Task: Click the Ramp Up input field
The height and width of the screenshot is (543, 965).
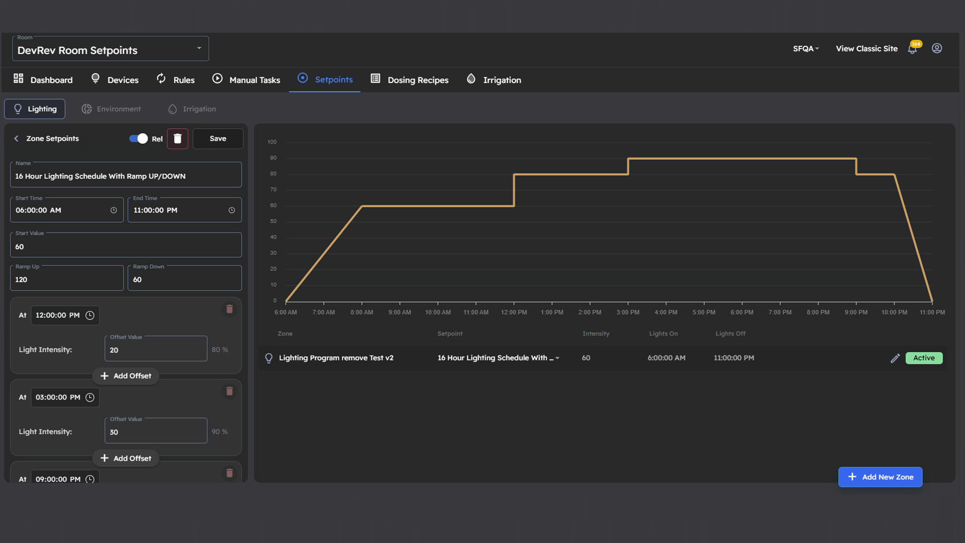Action: (x=67, y=280)
